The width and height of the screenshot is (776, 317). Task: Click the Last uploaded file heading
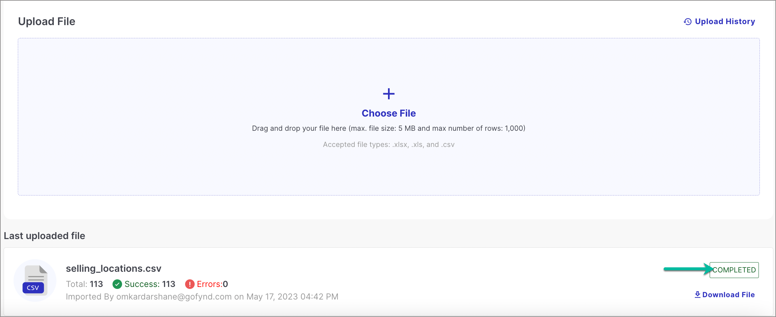coord(45,236)
